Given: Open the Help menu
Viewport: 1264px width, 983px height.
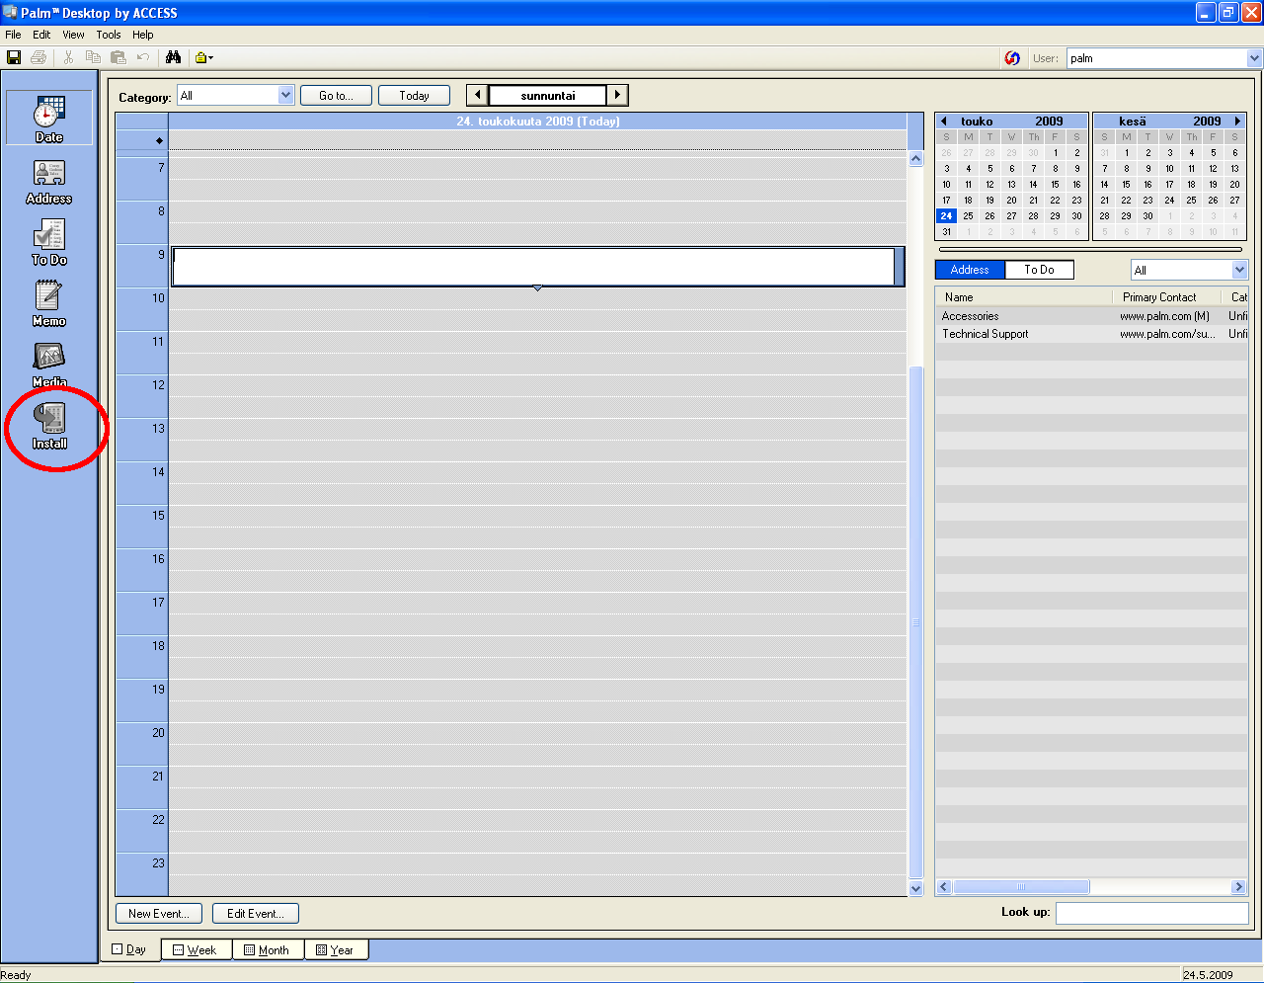Looking at the screenshot, I should pos(143,35).
